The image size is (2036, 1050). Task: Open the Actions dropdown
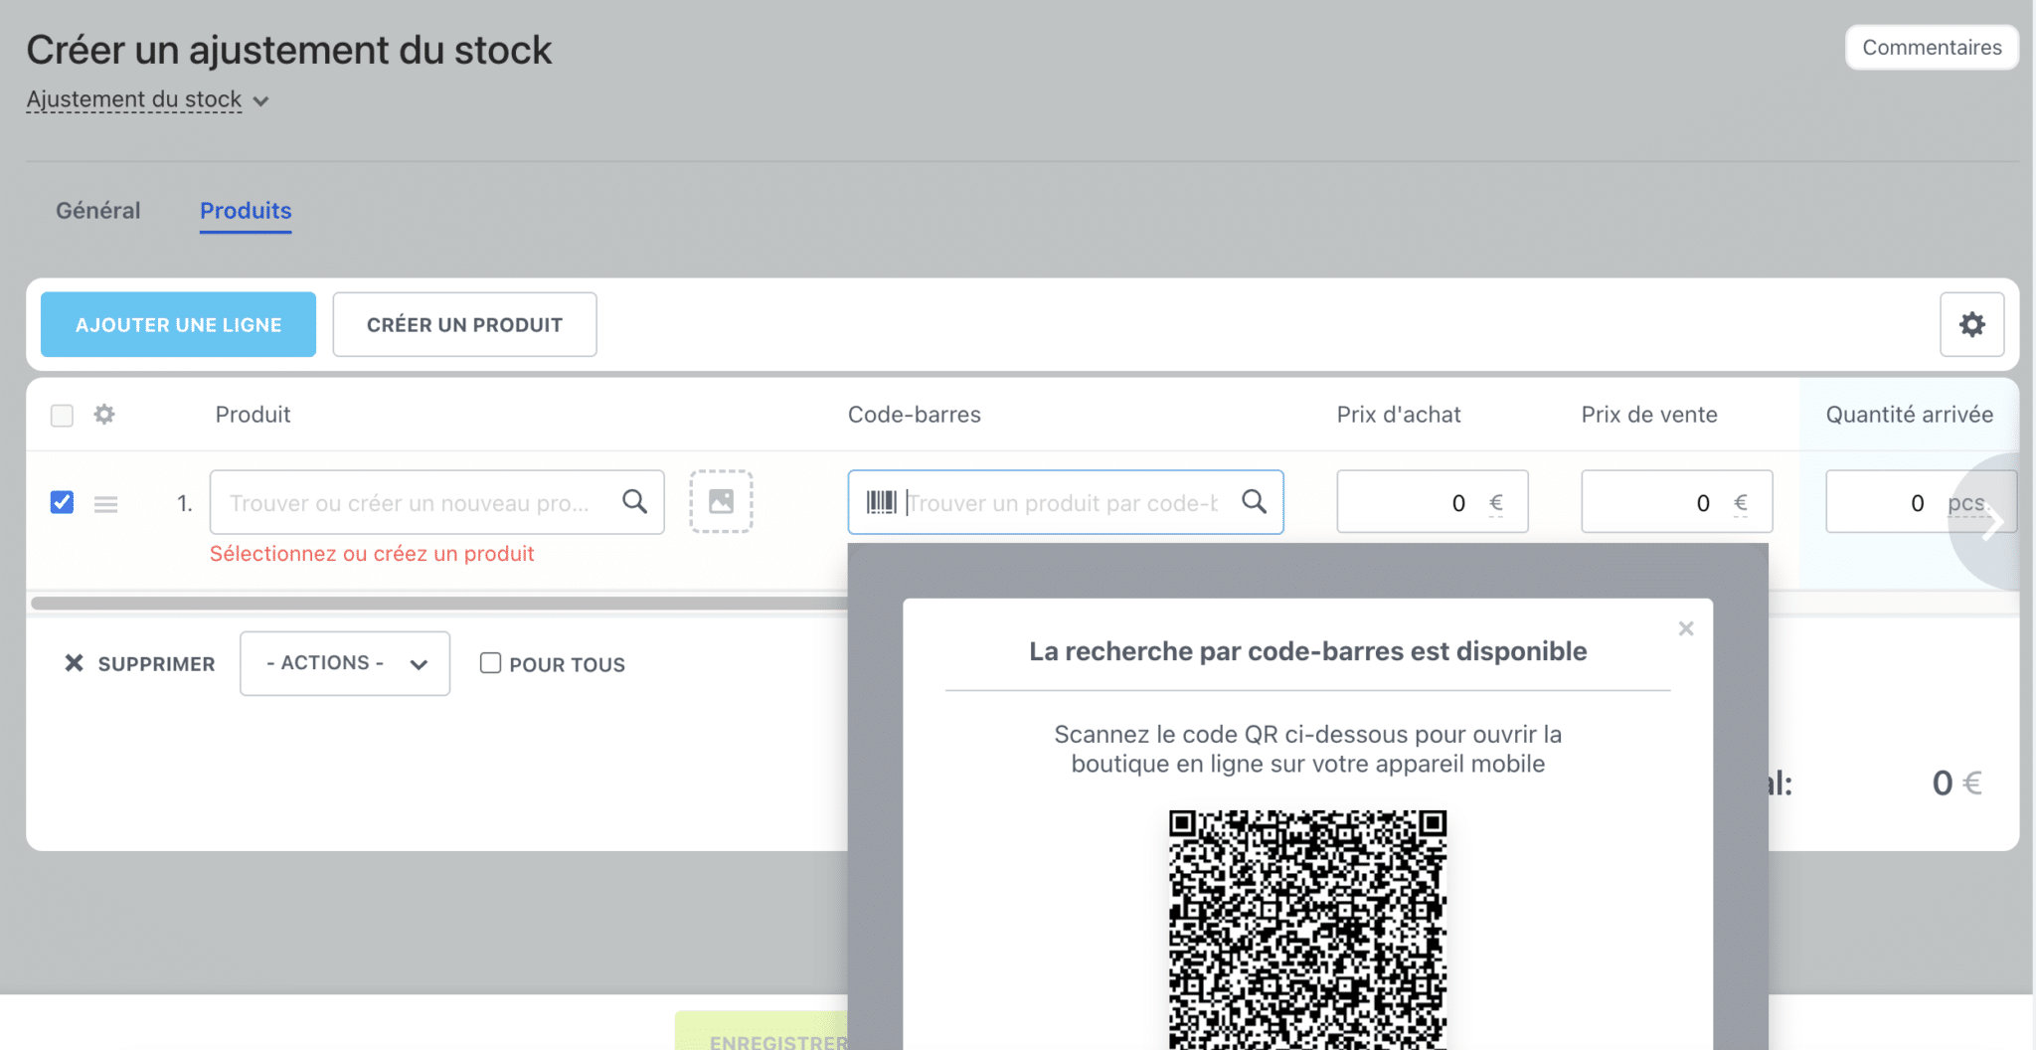click(x=345, y=663)
